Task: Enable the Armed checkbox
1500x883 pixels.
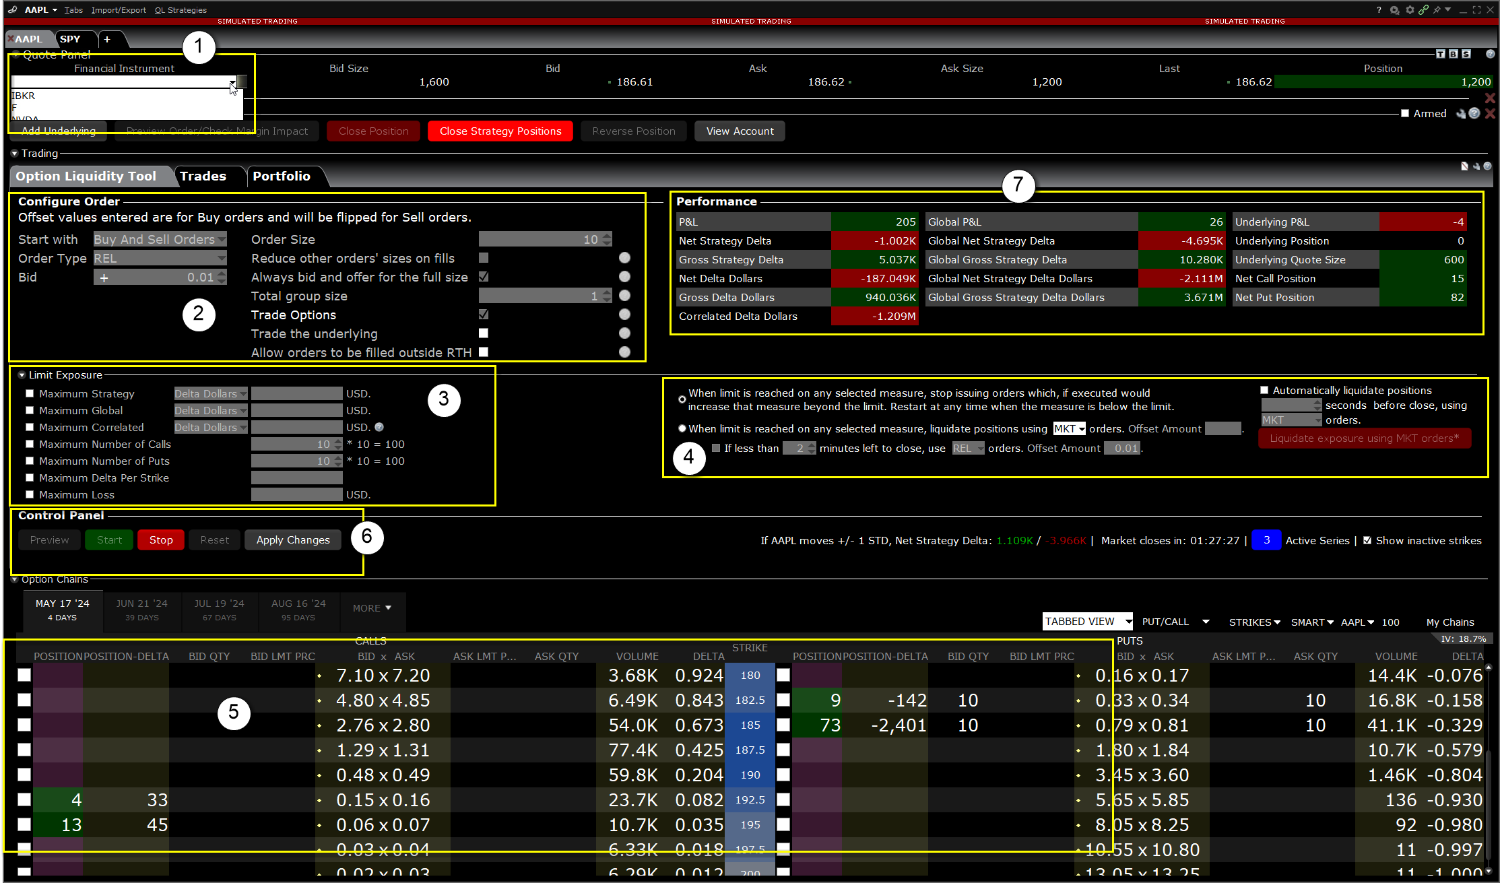Action: [1405, 114]
